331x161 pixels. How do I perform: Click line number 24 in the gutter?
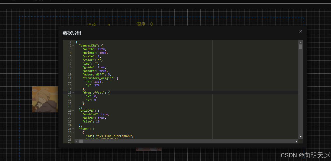click(70, 125)
